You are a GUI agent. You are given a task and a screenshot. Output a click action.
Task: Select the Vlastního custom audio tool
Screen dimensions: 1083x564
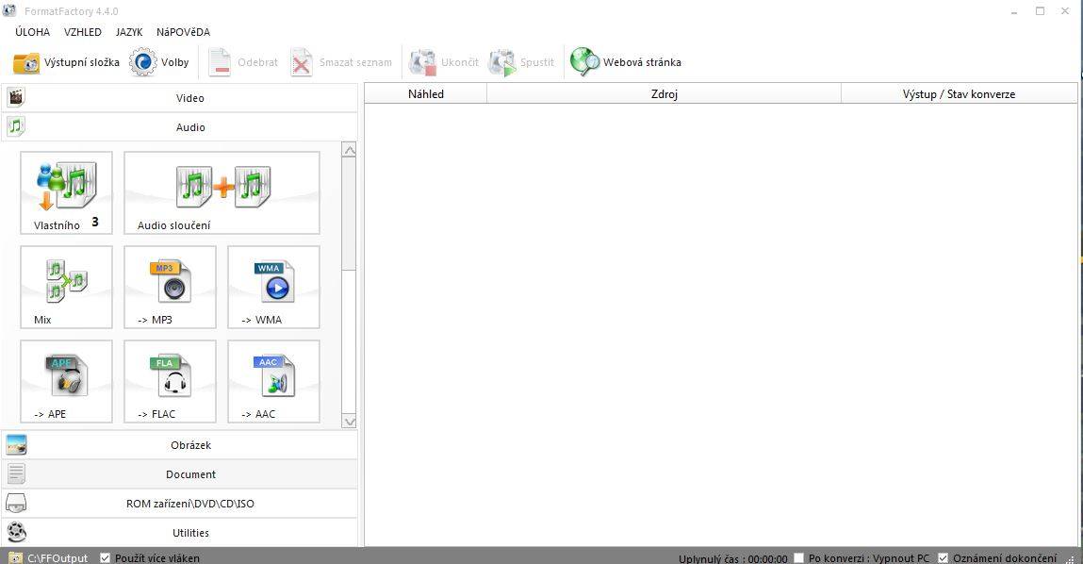(x=66, y=192)
